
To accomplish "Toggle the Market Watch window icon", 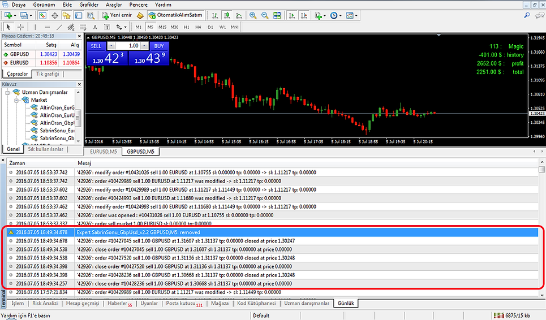I will click(42, 15).
